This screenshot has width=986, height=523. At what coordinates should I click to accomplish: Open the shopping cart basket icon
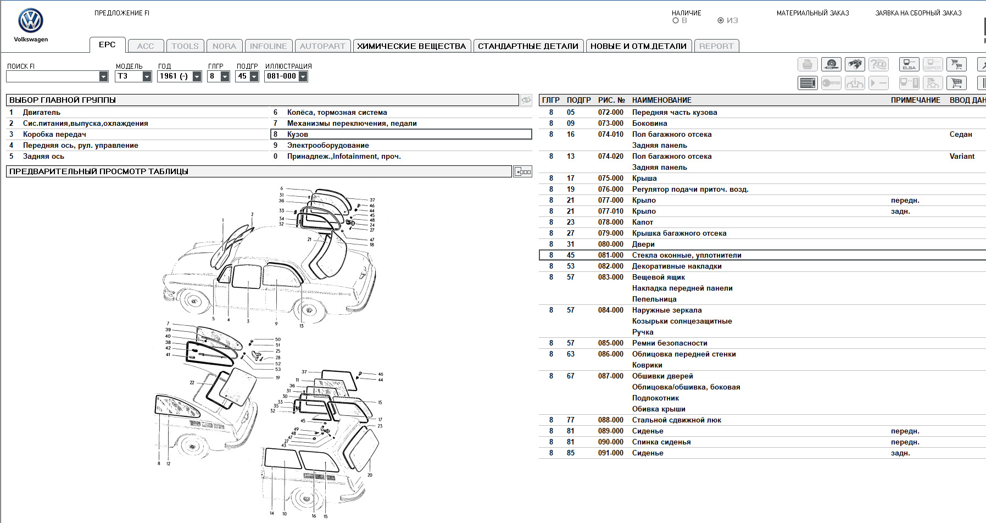[956, 83]
